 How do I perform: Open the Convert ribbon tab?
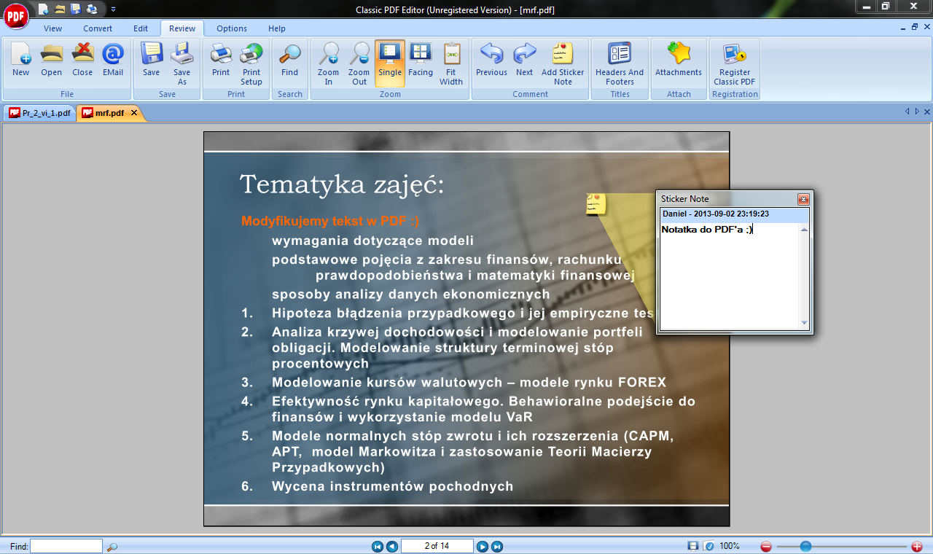click(98, 28)
